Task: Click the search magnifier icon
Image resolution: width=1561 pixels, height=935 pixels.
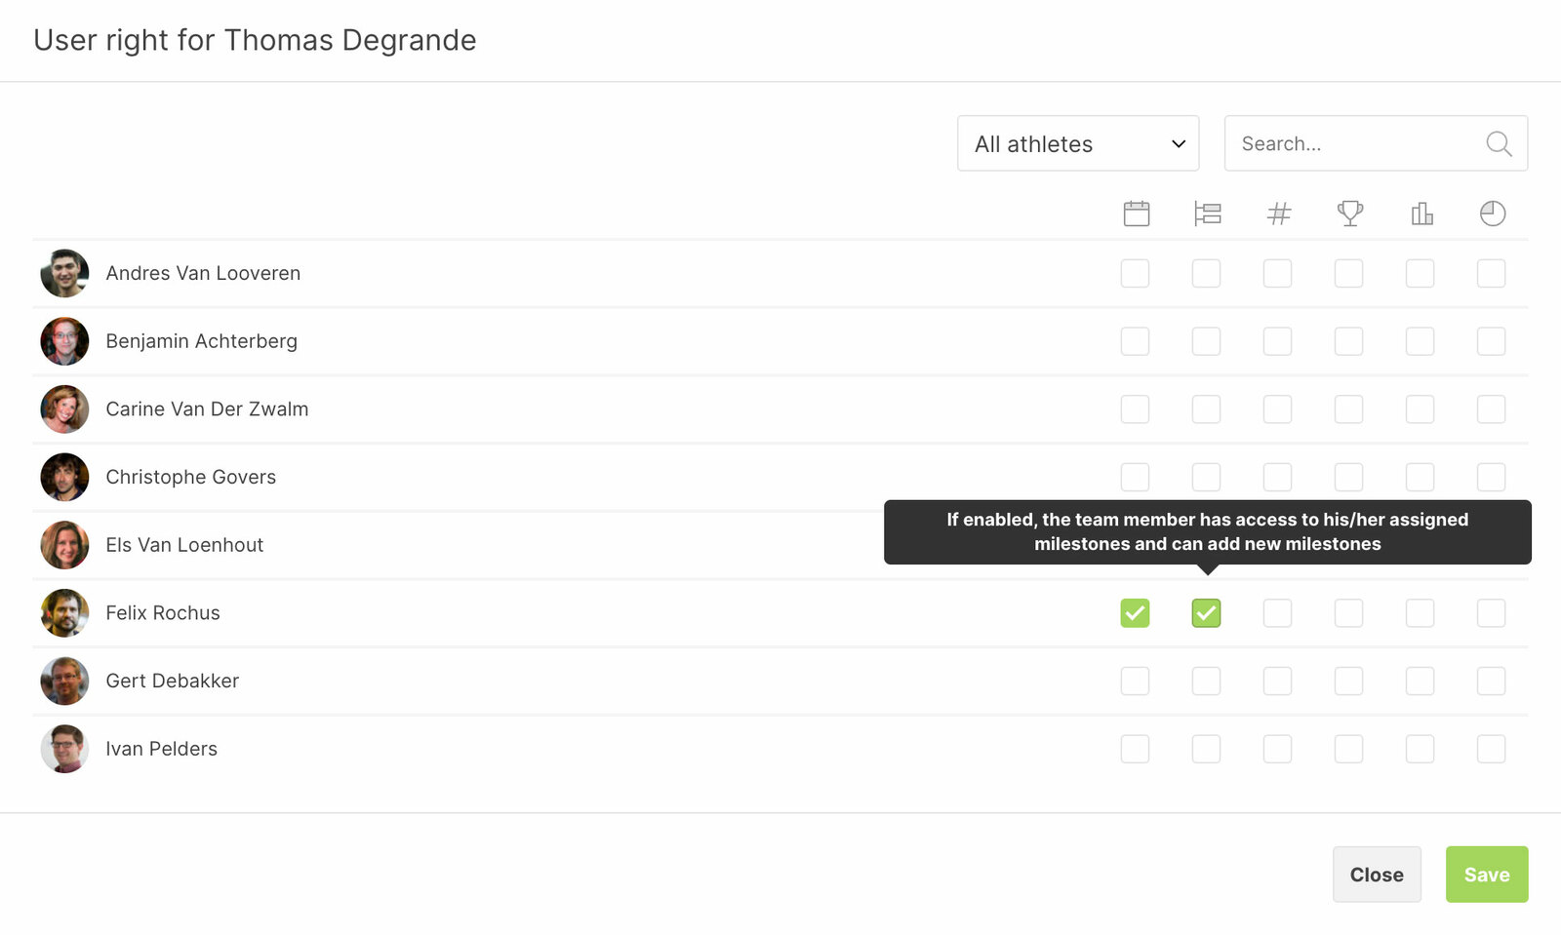Action: (x=1499, y=144)
